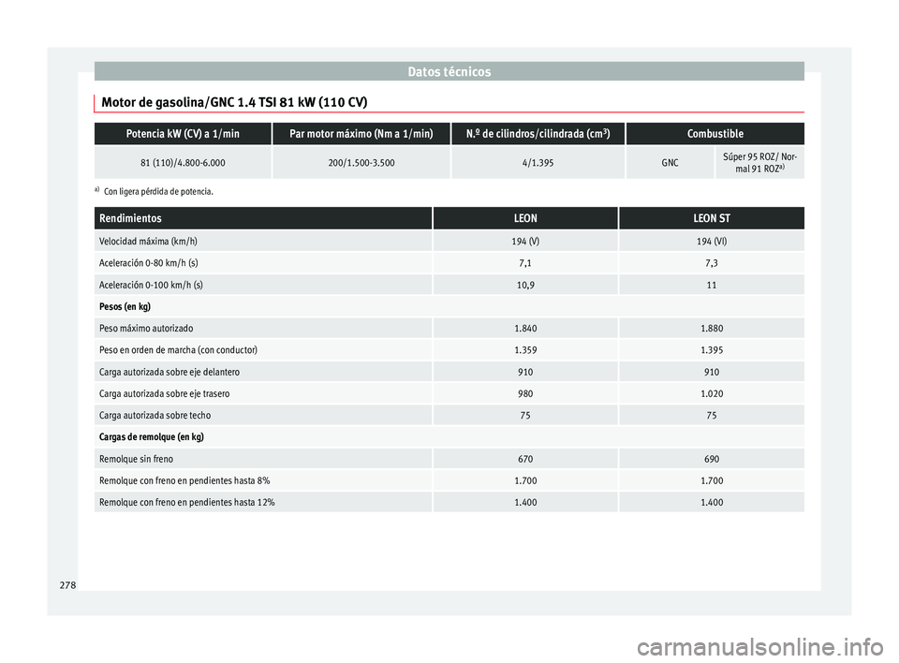Select the maximum weight value "1.840"
The image size is (899, 663).
click(525, 329)
